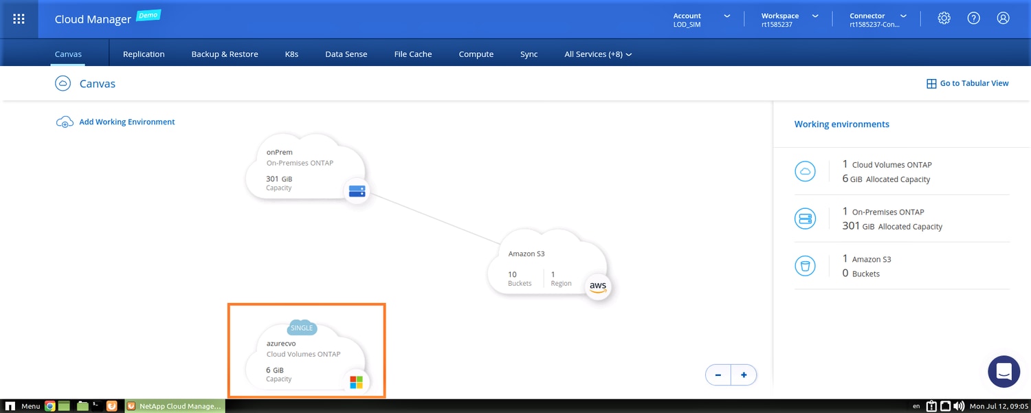The image size is (1031, 413).
Task: Open the Replication tab
Action: coord(144,54)
